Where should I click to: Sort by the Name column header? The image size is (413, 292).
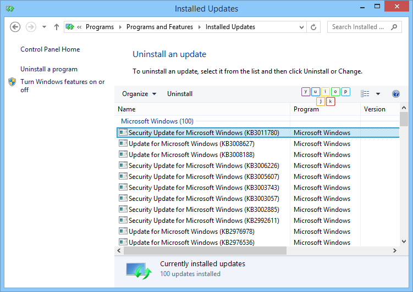(x=202, y=109)
